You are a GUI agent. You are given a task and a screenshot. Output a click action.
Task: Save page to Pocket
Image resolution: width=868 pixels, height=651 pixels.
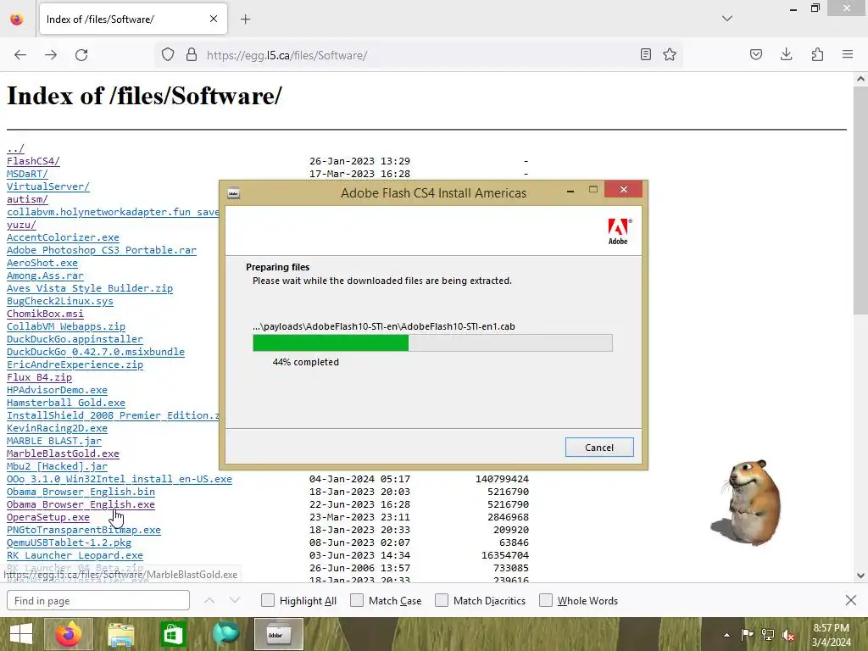click(756, 55)
